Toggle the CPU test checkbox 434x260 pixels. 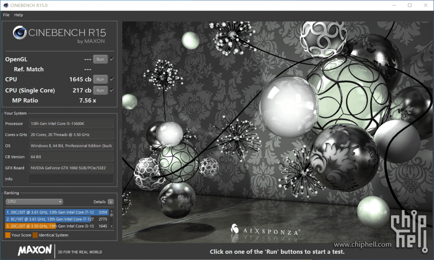click(112, 79)
